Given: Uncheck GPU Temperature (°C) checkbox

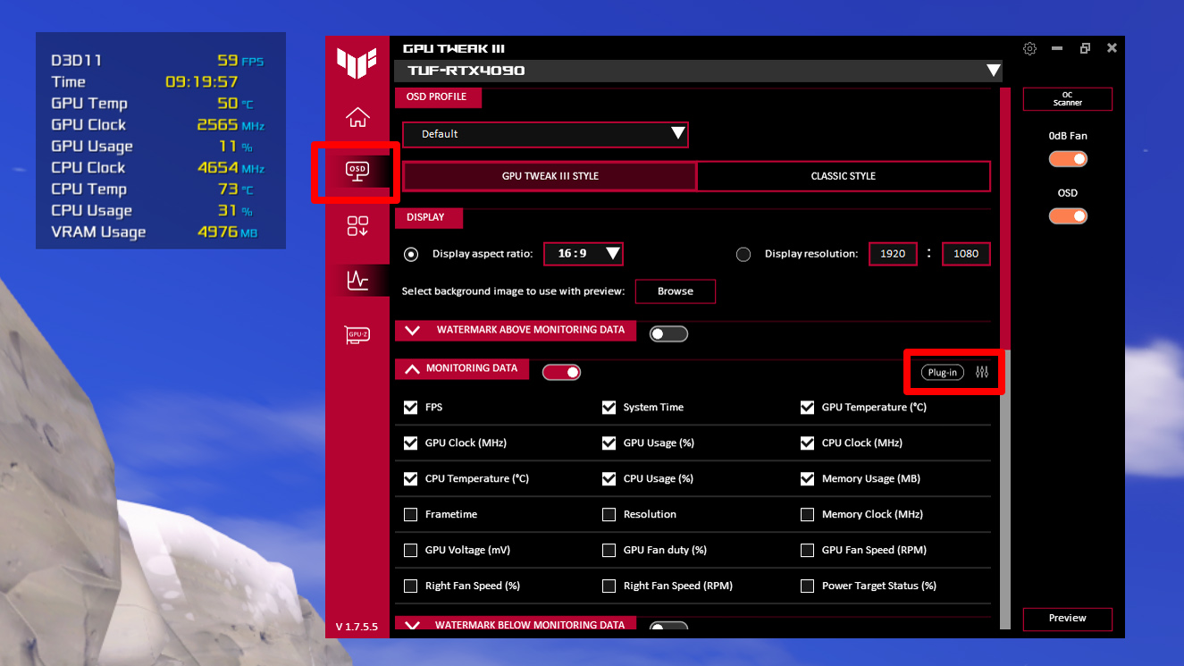Looking at the screenshot, I should click(x=808, y=408).
